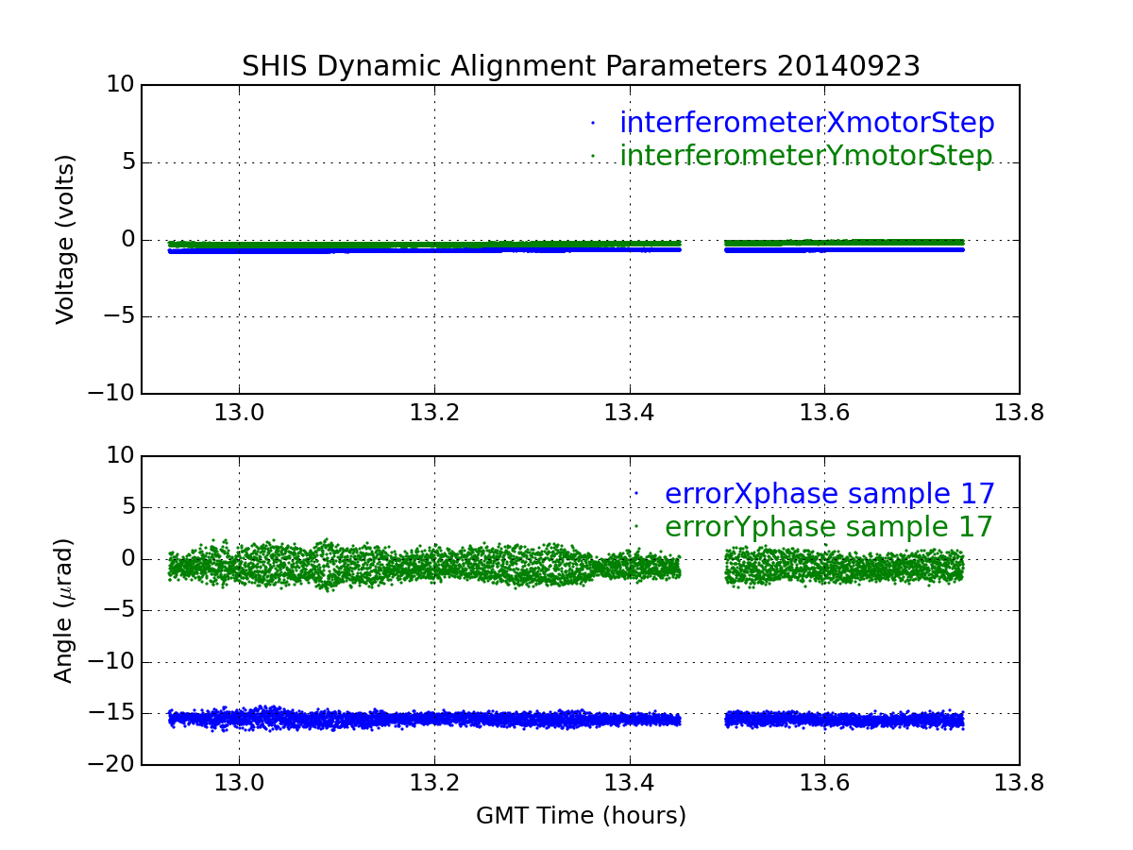Click blue marker beside errorXphase legend entry

(x=637, y=494)
